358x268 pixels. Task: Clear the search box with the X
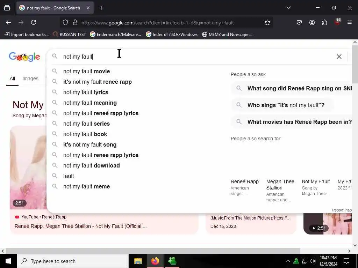coord(339,57)
